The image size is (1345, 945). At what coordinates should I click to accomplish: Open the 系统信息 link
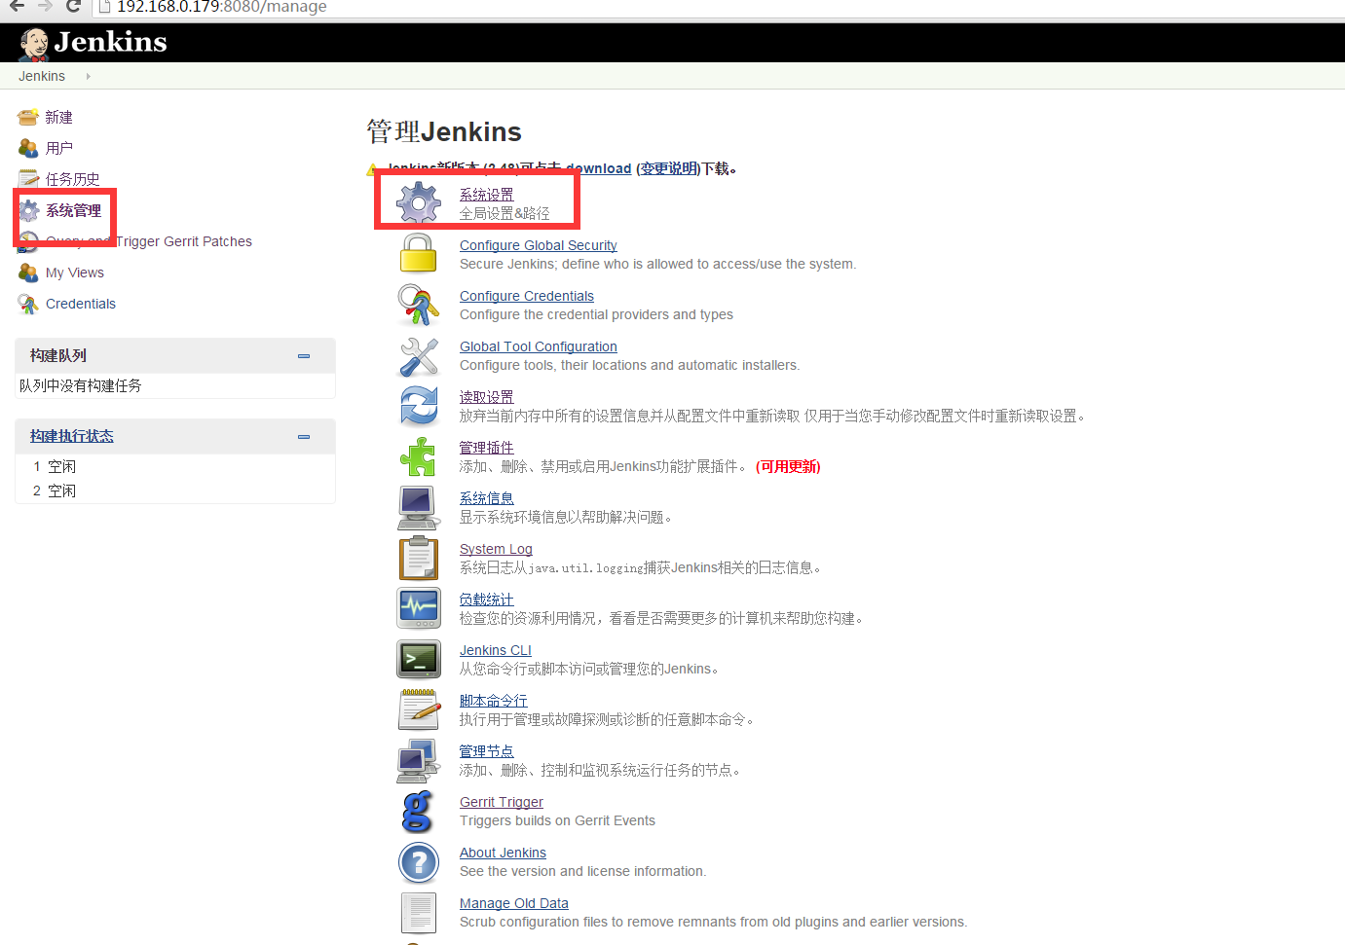pos(486,499)
